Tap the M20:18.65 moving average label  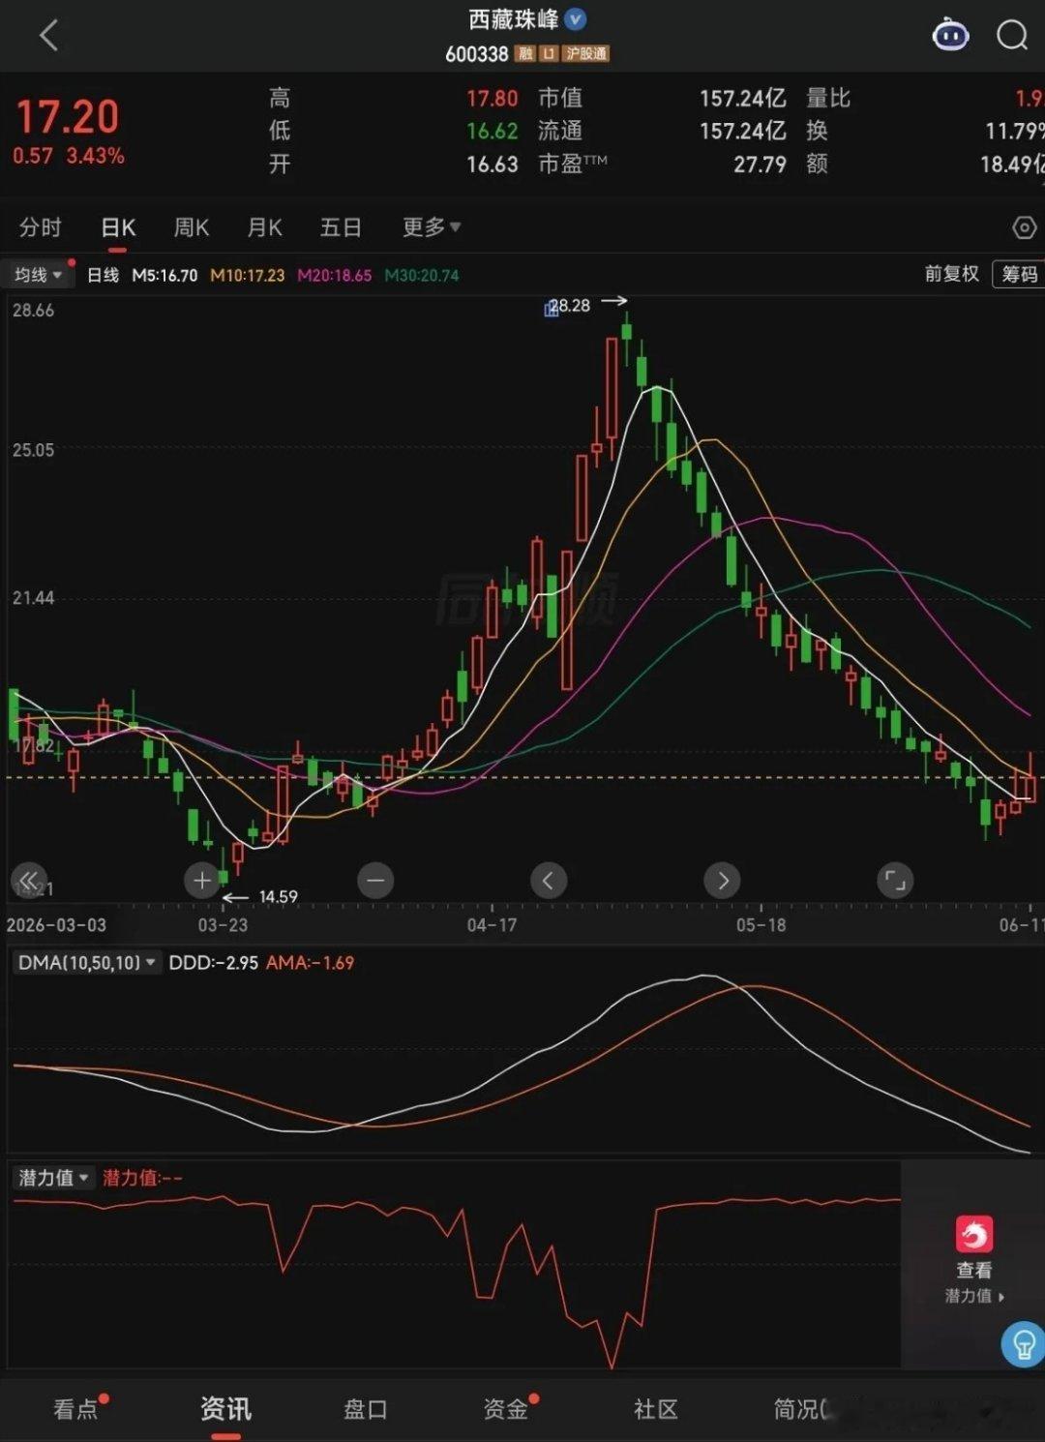pos(335,275)
